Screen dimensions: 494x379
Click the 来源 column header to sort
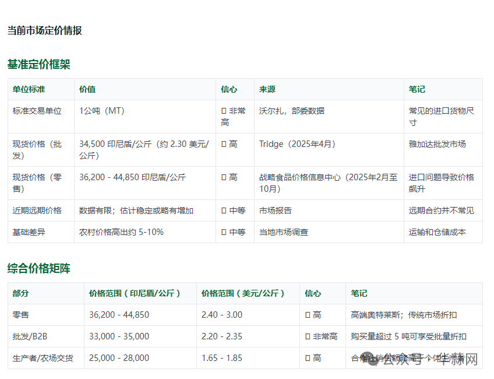[267, 89]
